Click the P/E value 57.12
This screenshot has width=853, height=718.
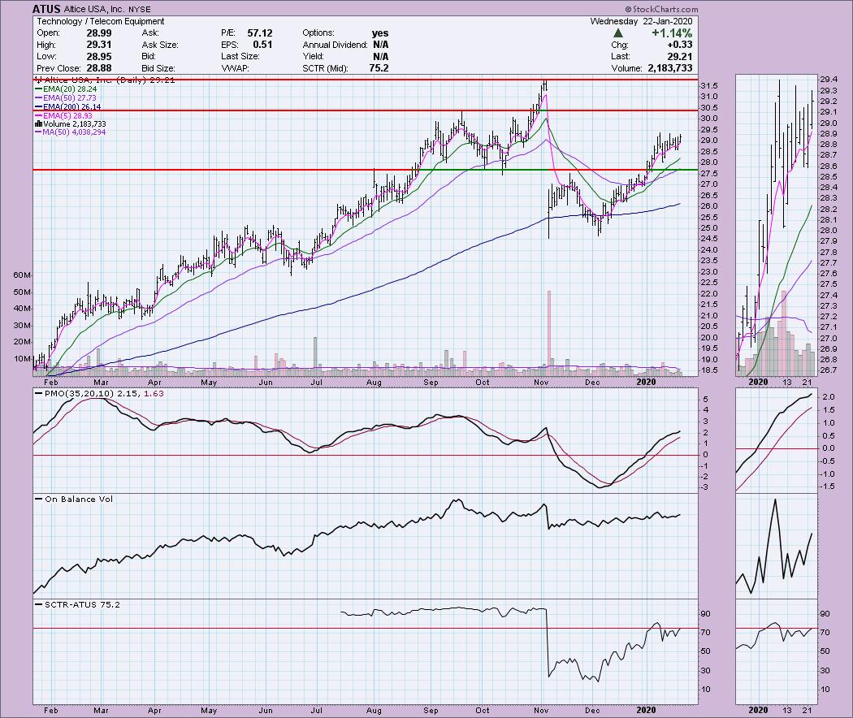(x=260, y=33)
